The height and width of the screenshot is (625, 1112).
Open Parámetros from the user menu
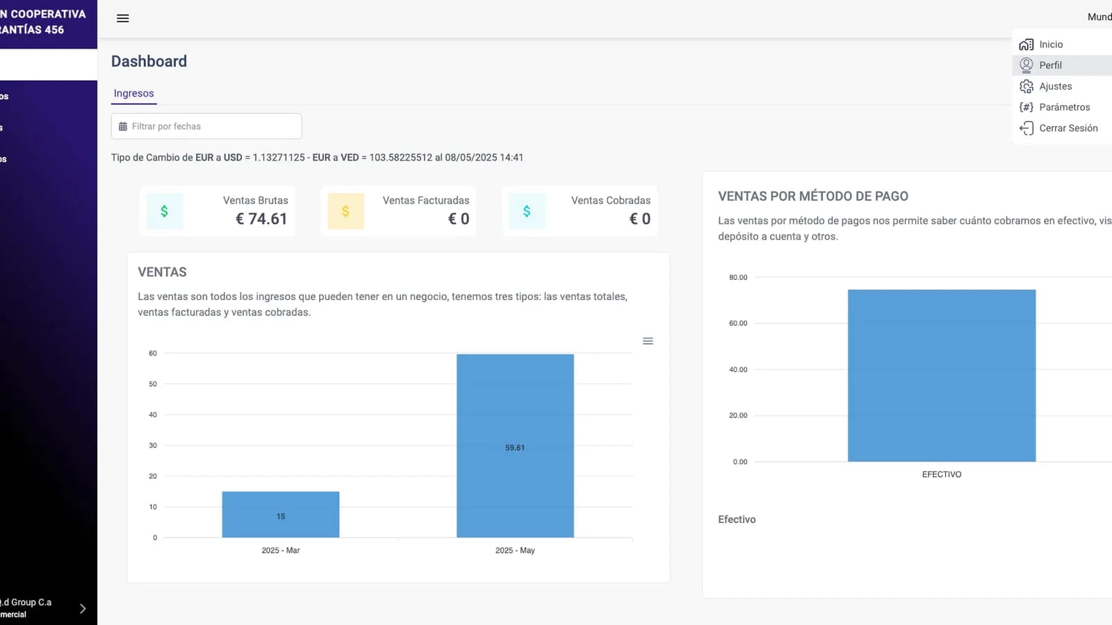(x=1062, y=107)
